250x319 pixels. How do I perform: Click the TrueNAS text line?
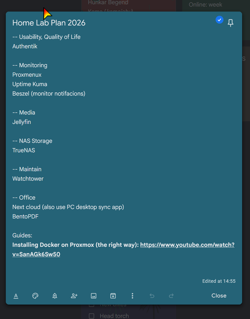coord(24,150)
